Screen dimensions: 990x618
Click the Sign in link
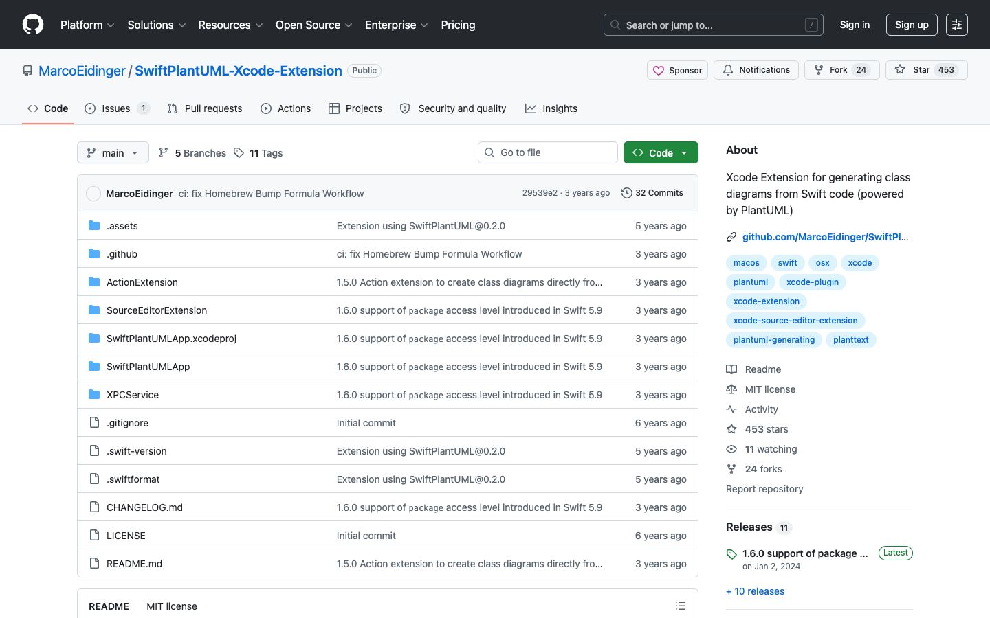(x=855, y=25)
